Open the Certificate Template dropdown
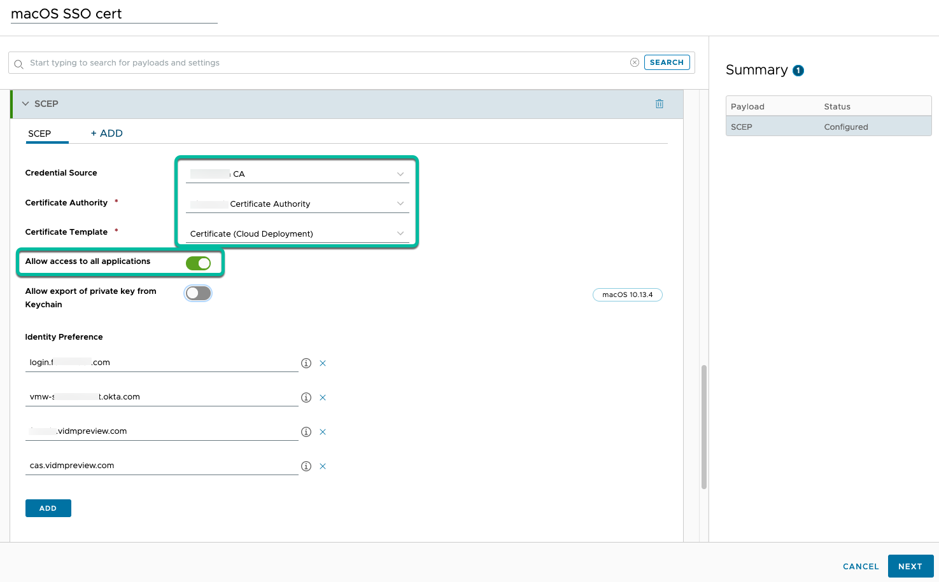The height and width of the screenshot is (582, 939). click(x=297, y=233)
